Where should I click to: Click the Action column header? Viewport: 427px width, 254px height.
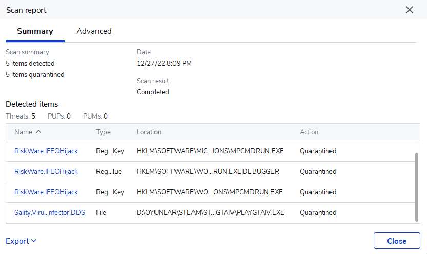click(309, 132)
